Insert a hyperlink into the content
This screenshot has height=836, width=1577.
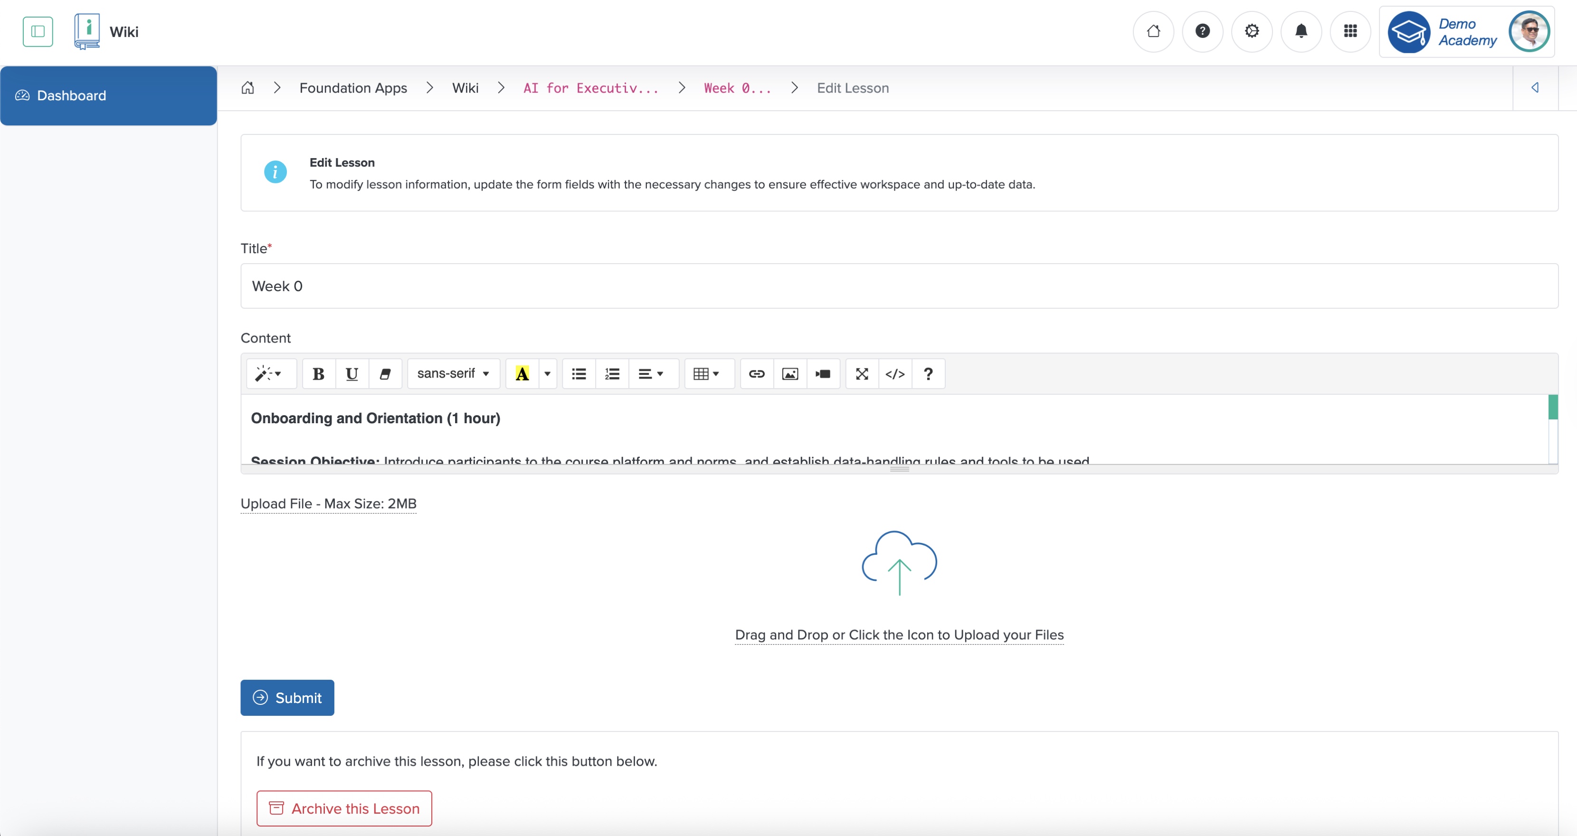pos(757,373)
